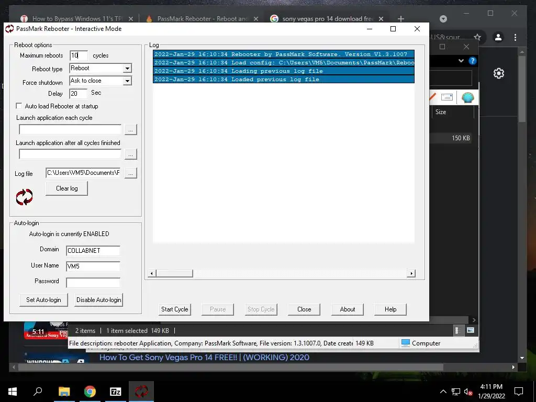Open a new Chrome tab
Screen dimensions: 536x402
tap(401, 19)
